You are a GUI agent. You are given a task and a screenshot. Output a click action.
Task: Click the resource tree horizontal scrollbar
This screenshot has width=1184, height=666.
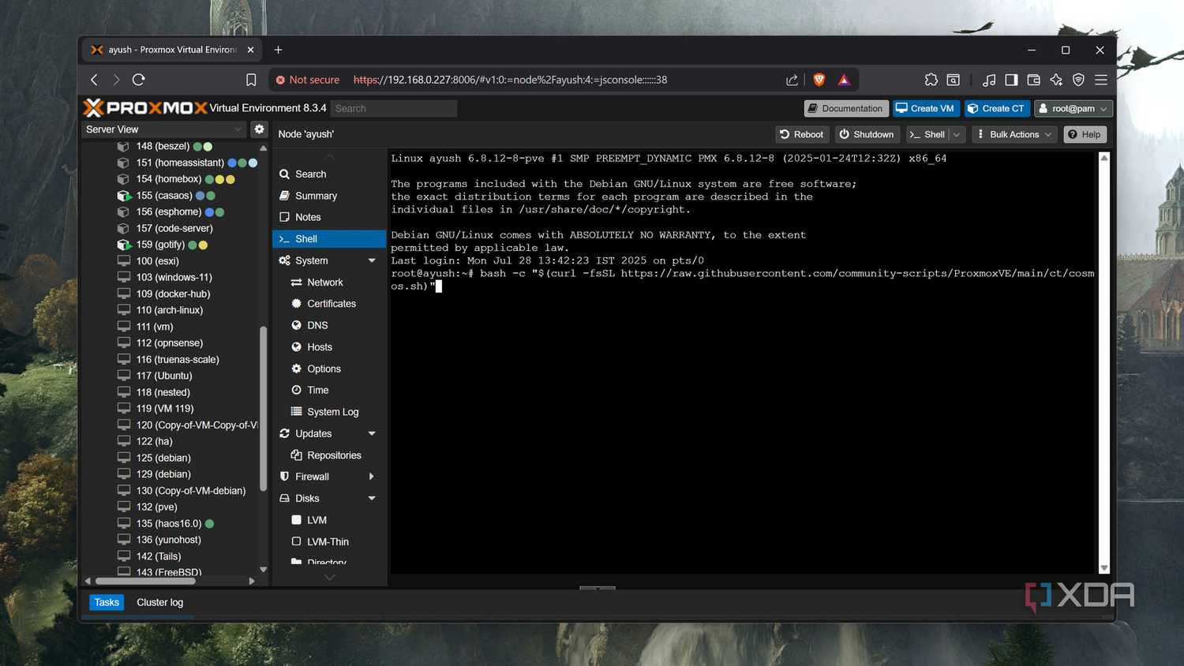tap(144, 581)
